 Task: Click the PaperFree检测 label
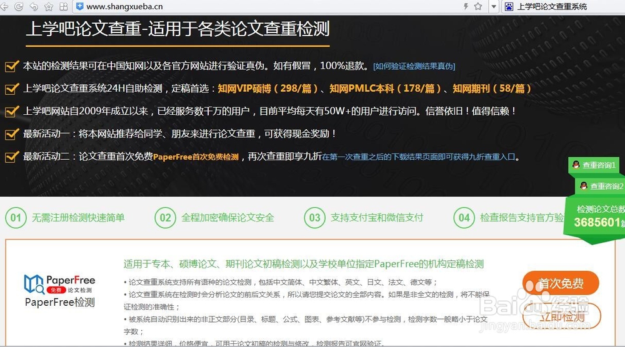pos(60,303)
